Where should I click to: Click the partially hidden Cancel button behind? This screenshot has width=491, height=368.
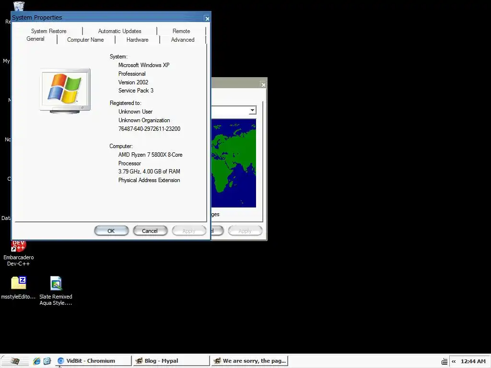217,230
